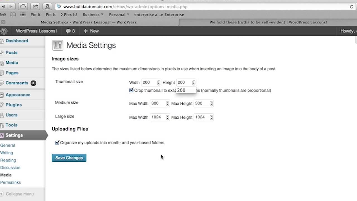Open Appearance in the sidebar menu

coord(18,95)
